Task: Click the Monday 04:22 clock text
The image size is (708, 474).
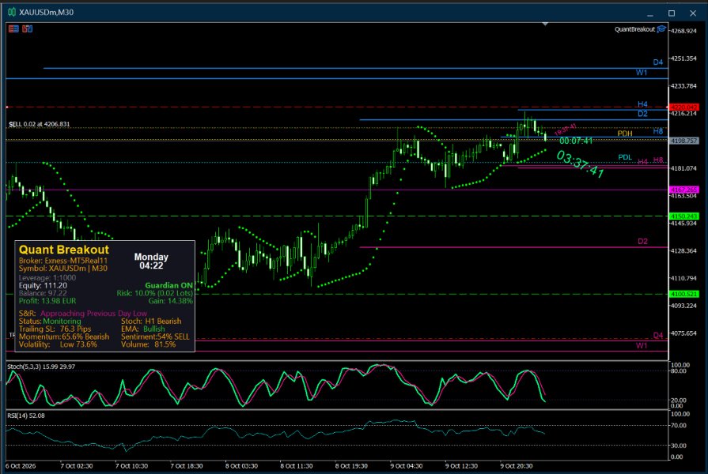Action: click(151, 261)
